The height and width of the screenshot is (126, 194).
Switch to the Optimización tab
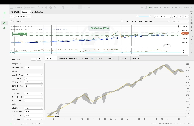(x=38, y=12)
